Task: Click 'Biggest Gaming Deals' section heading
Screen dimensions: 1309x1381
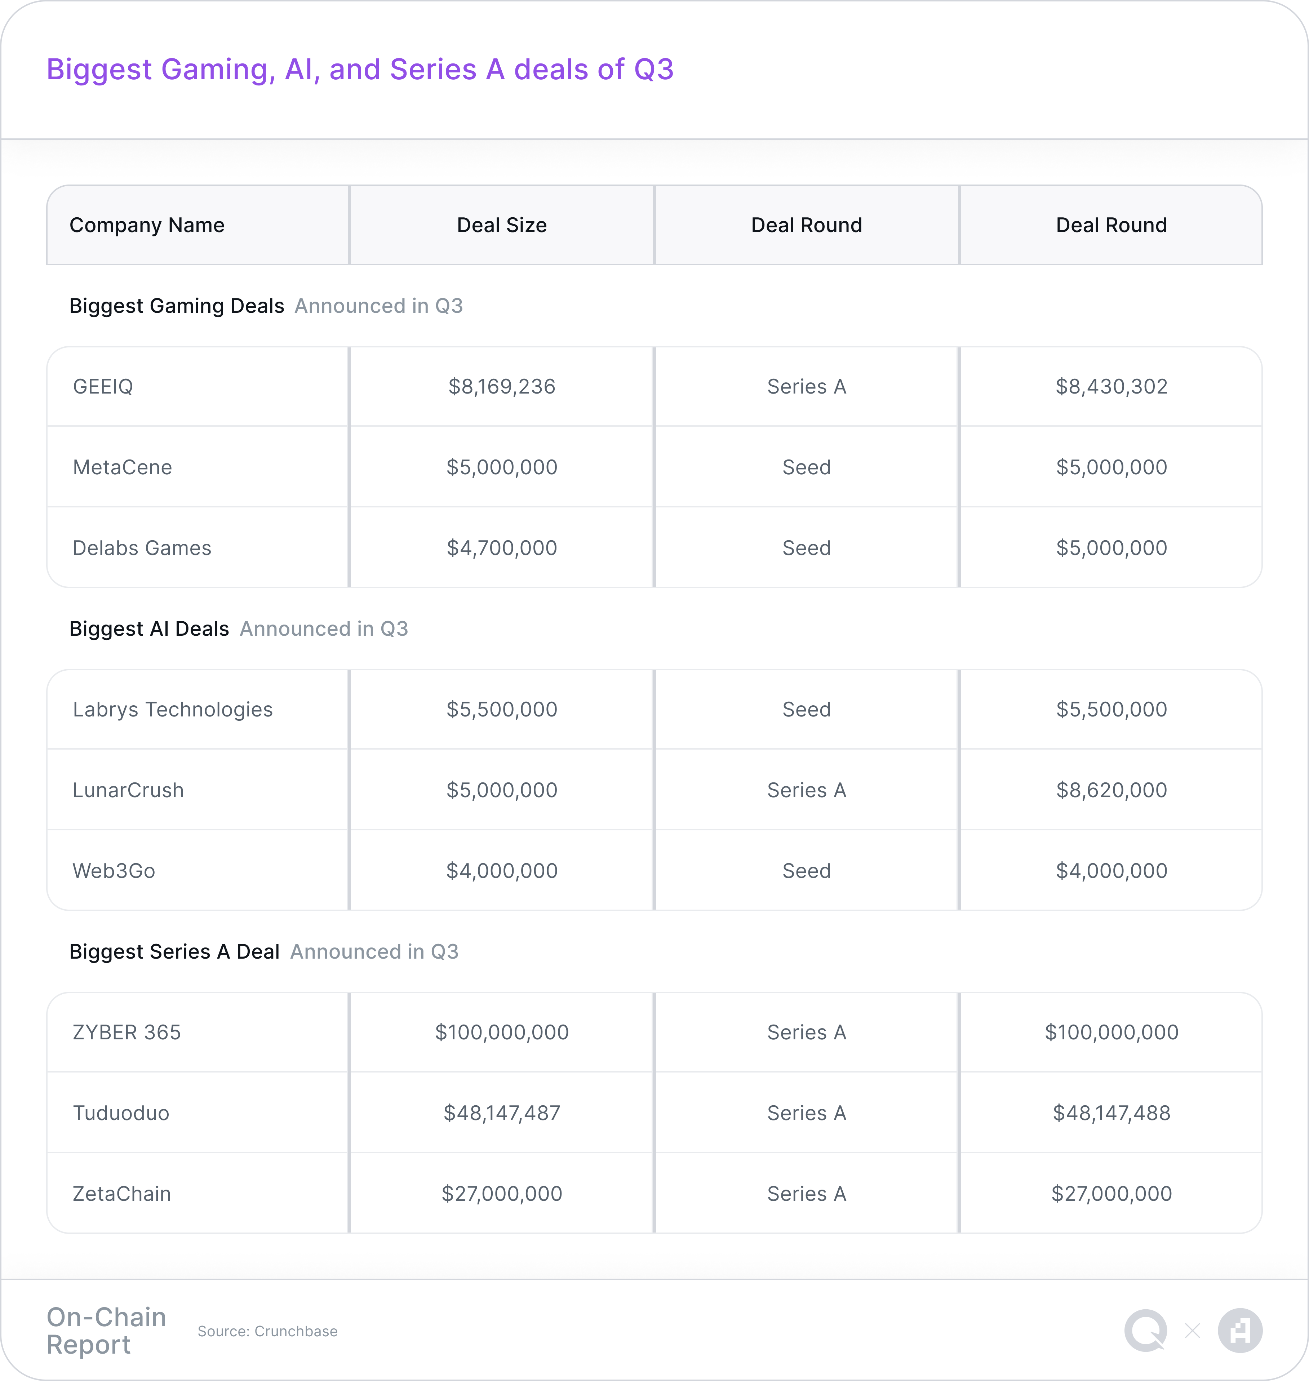Action: [177, 306]
